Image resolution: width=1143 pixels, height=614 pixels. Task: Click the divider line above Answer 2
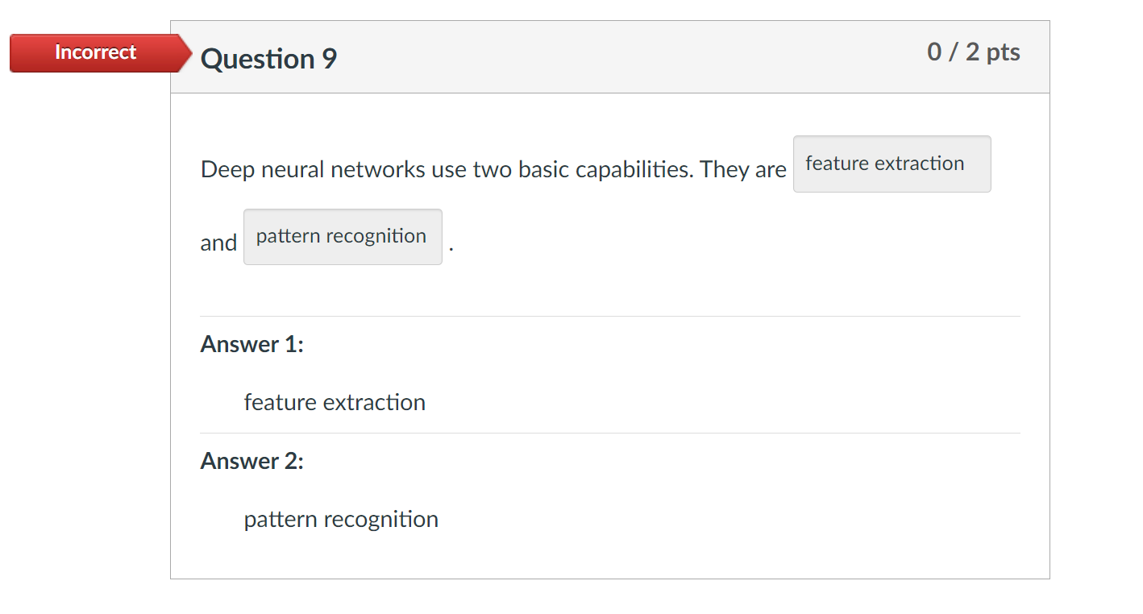(610, 433)
